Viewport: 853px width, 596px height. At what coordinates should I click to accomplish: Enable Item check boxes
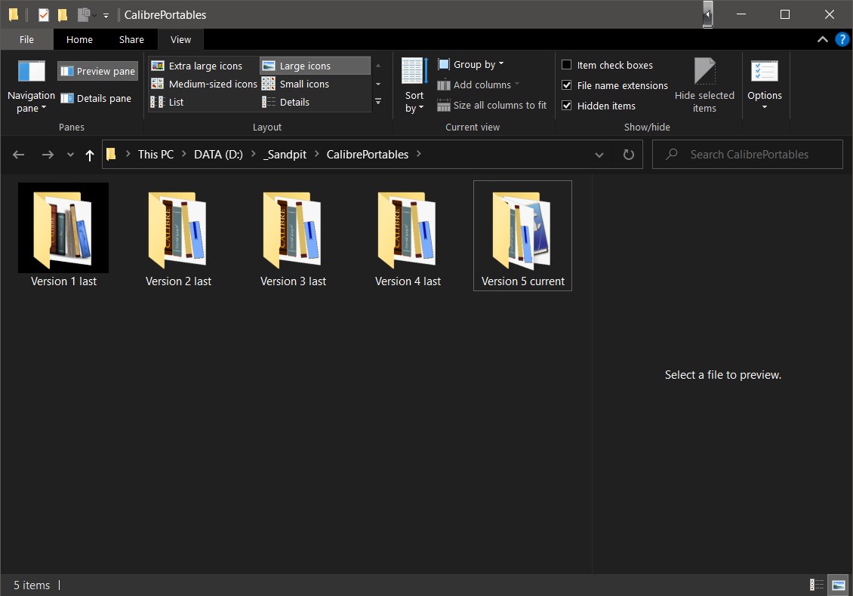tap(566, 65)
